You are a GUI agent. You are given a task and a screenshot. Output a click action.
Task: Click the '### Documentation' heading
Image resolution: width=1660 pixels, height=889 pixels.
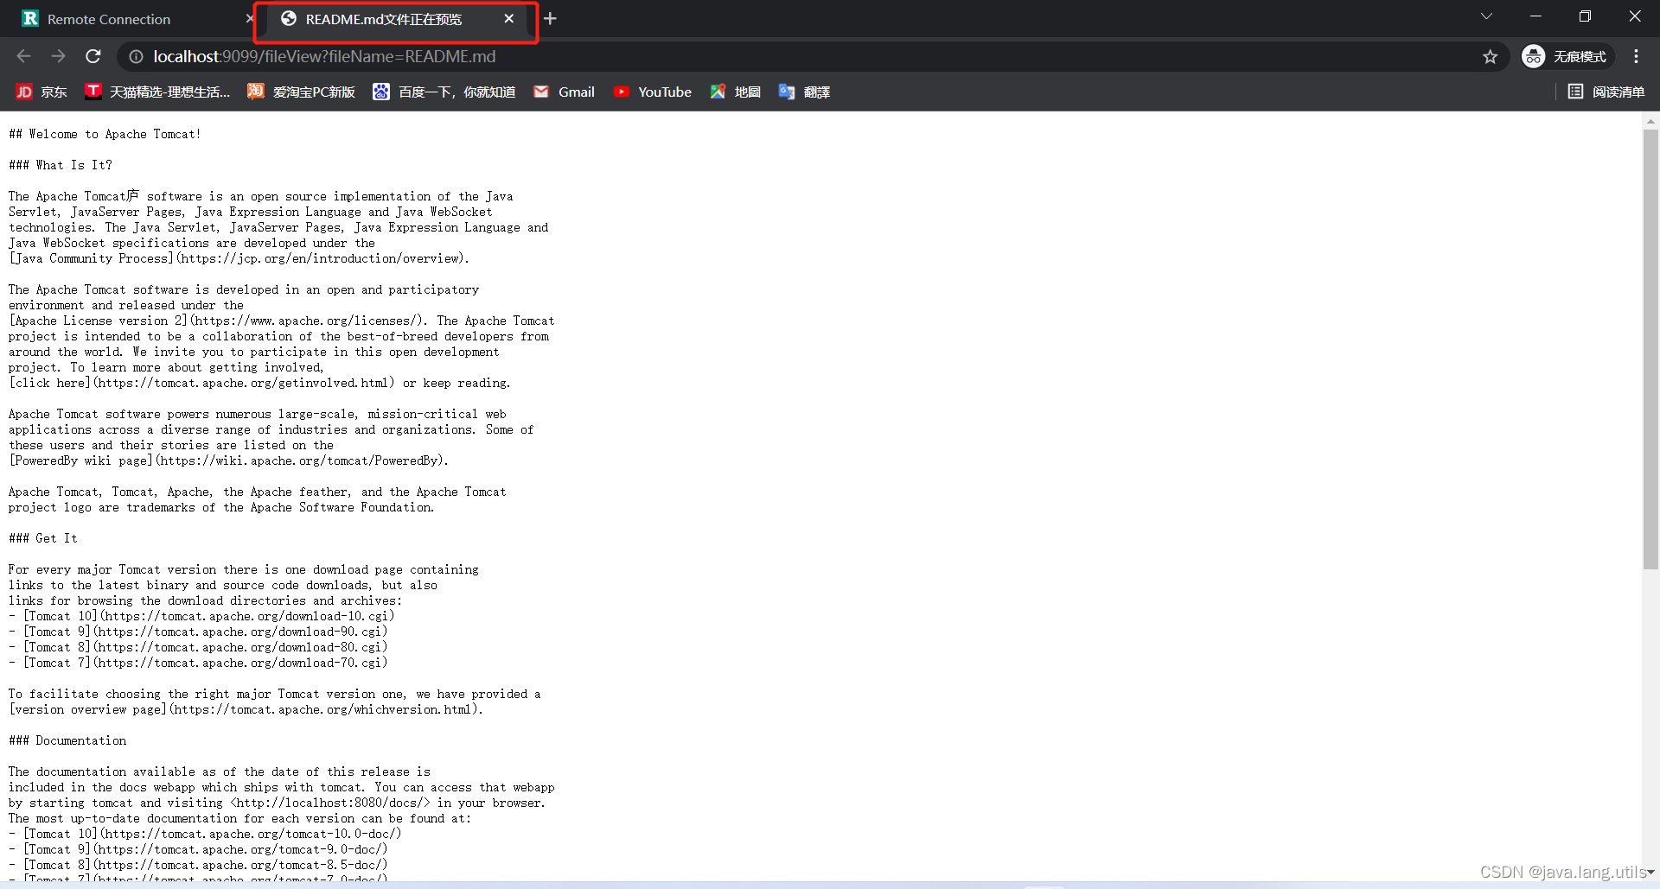pos(67,740)
